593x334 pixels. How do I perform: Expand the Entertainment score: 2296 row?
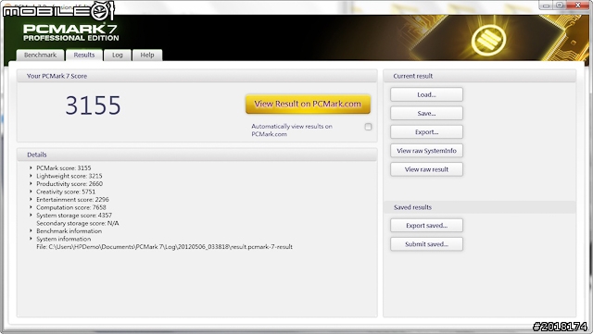pyautogui.click(x=31, y=200)
